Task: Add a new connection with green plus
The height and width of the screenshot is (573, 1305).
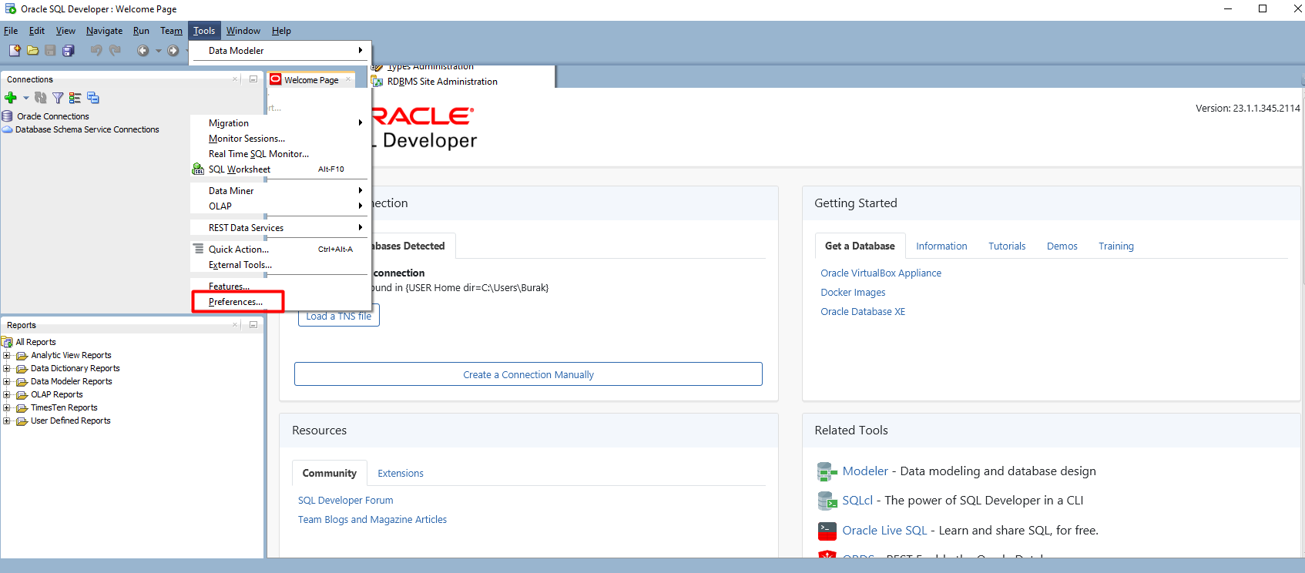Action: [x=11, y=98]
